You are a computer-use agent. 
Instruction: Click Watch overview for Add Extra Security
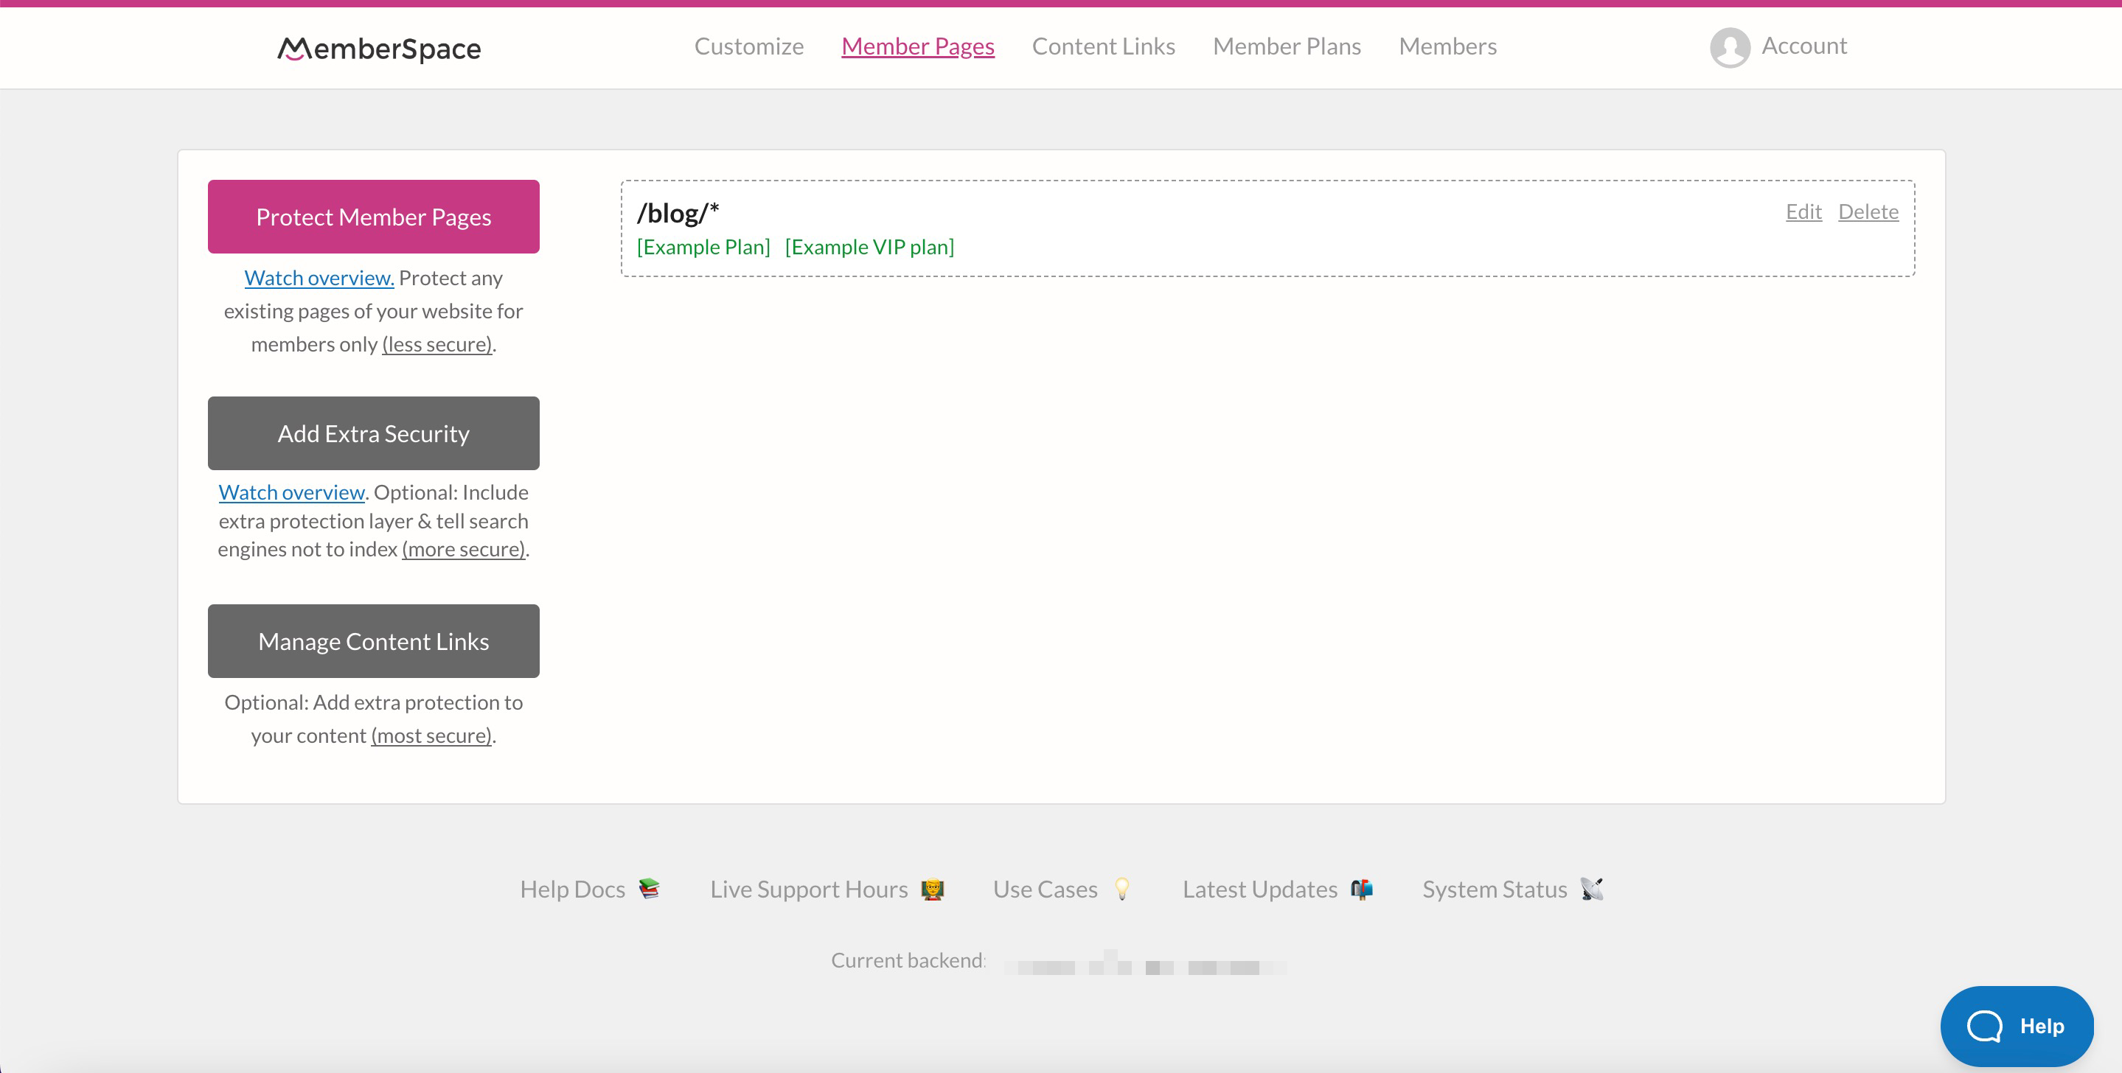point(291,490)
